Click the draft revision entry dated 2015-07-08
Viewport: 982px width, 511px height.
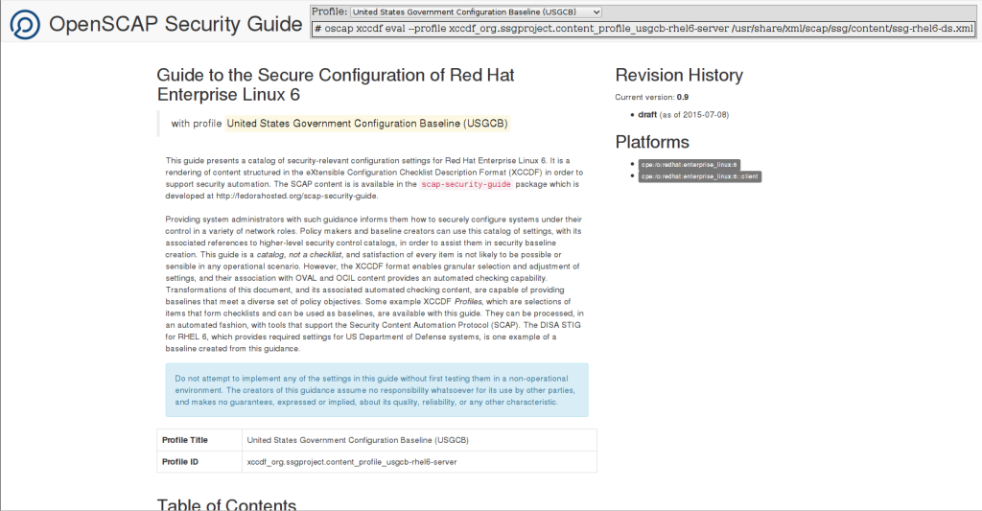pyautogui.click(x=683, y=115)
